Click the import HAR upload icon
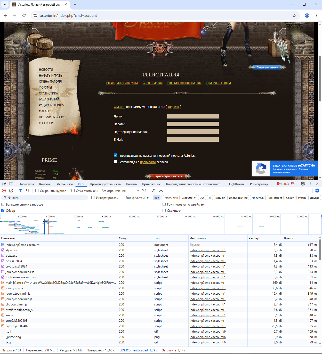The height and width of the screenshot is (354, 322). pos(154,191)
